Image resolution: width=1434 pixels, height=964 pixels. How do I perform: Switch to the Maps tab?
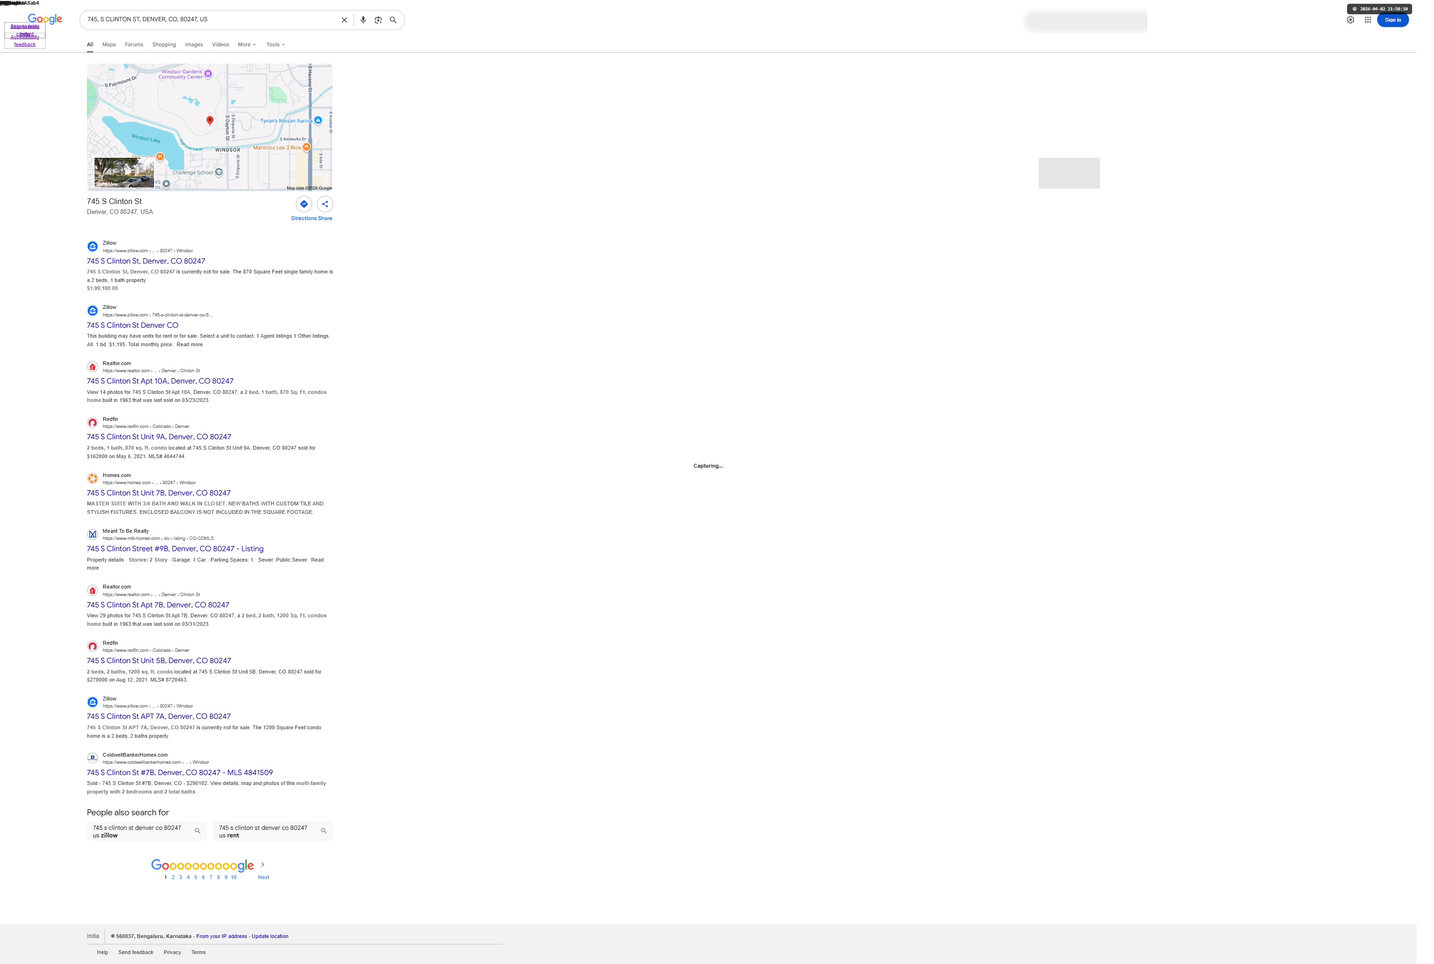click(x=109, y=45)
